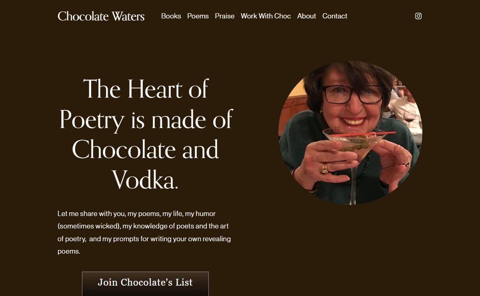This screenshot has width=480, height=296.
Task: Click the word "Vodka." in the headline
Action: [145, 180]
